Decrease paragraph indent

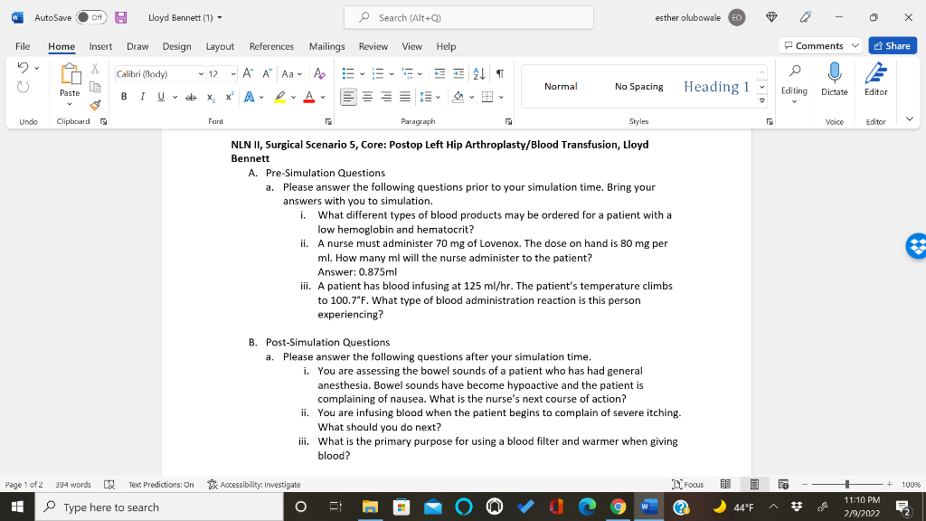[x=439, y=73]
